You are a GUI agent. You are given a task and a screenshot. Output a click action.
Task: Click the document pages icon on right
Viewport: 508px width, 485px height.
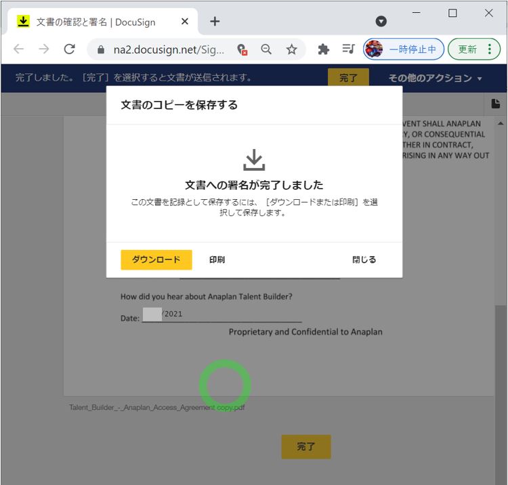496,104
